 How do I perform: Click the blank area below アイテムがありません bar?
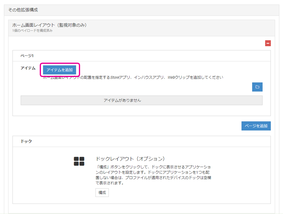[141, 110]
